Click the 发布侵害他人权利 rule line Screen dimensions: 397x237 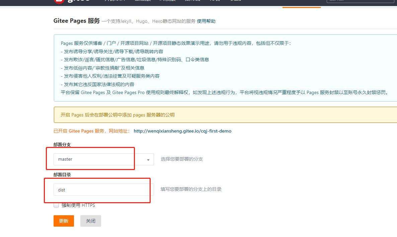(110, 76)
